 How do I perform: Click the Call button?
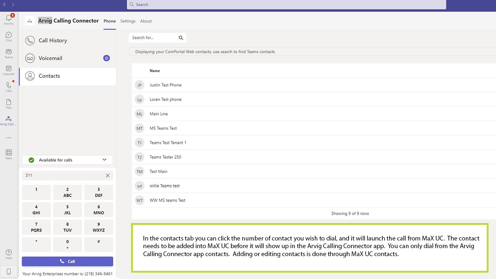click(68, 261)
